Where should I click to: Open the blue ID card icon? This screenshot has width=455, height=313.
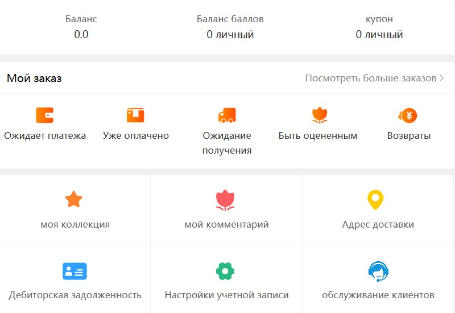click(75, 271)
